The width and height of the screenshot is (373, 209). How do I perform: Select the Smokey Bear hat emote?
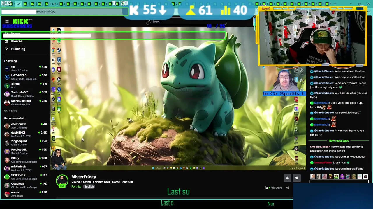(x=330, y=176)
